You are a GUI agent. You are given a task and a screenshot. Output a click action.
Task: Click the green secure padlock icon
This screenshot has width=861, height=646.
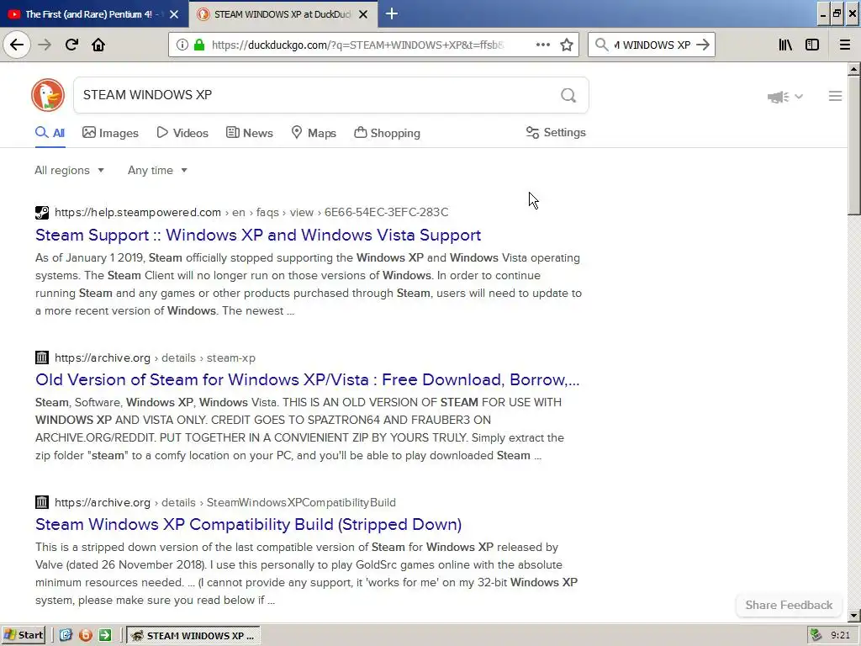[199, 45]
